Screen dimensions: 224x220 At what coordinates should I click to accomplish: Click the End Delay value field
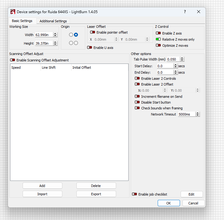coord(165,72)
